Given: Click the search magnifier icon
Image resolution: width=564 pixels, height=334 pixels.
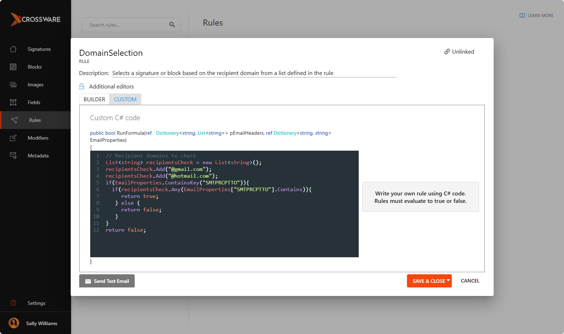Looking at the screenshot, I should pyautogui.click(x=172, y=25).
